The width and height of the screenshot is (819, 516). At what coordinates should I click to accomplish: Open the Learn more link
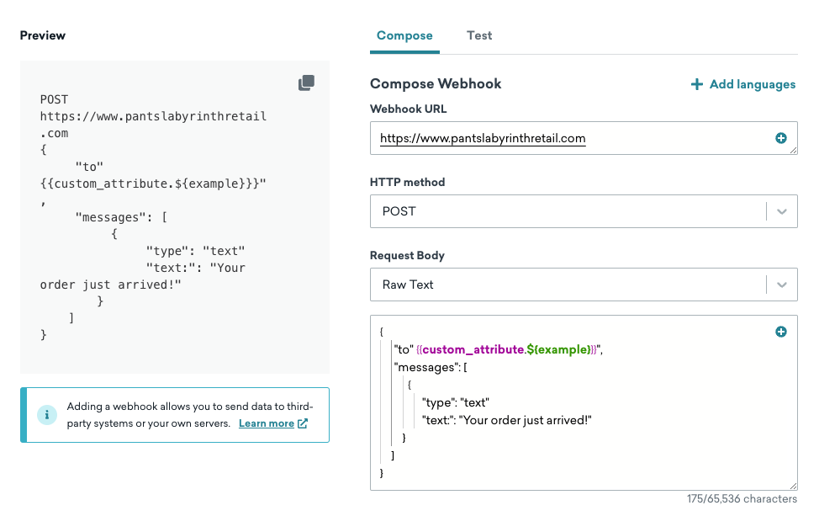(267, 423)
